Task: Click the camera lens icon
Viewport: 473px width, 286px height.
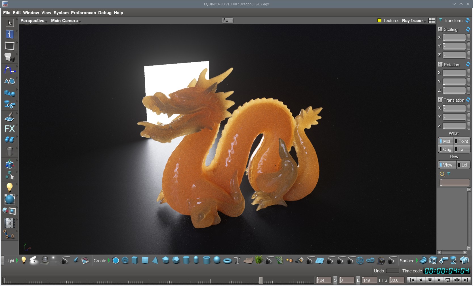Action: tap(381, 261)
